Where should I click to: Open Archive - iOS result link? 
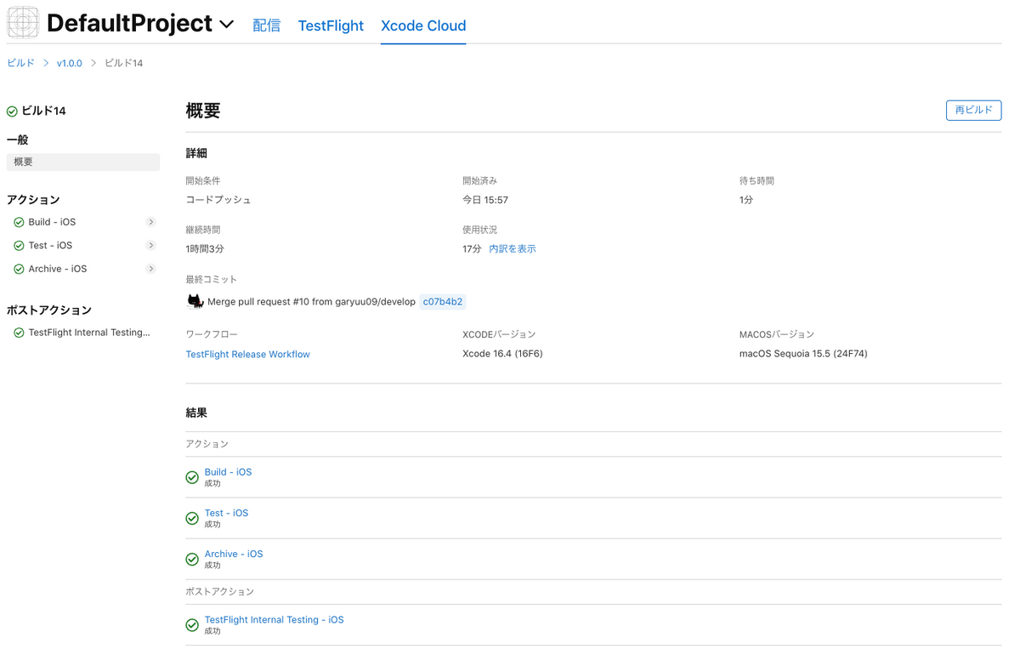pyautogui.click(x=234, y=554)
